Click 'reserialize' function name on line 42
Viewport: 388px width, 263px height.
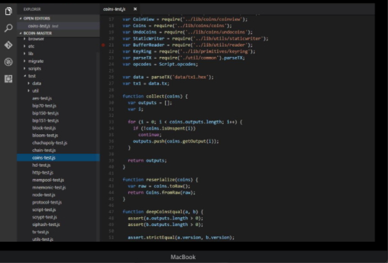click(x=160, y=180)
